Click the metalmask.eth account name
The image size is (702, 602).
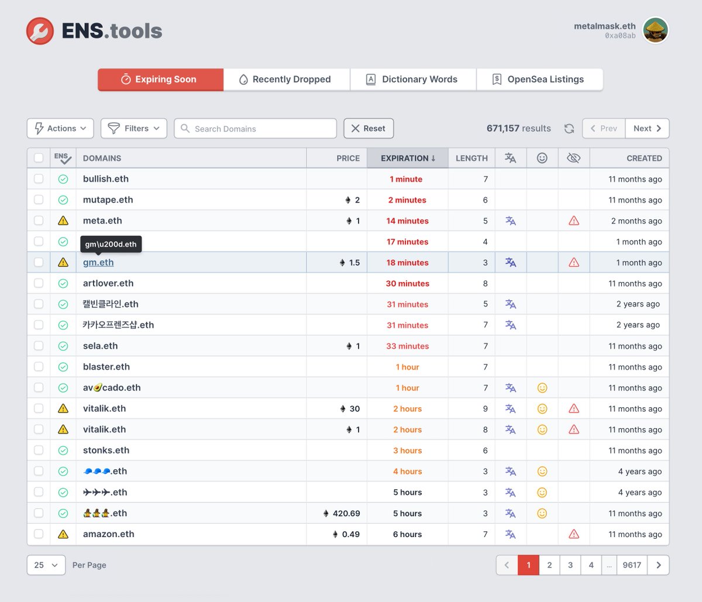coord(604,26)
